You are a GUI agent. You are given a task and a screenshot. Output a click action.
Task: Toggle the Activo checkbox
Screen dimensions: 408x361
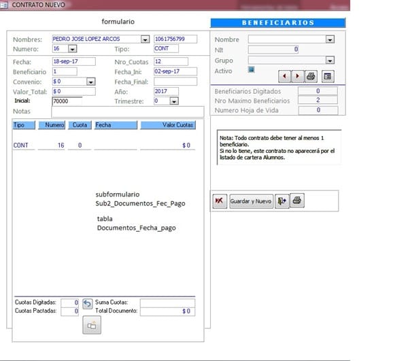click(x=252, y=69)
